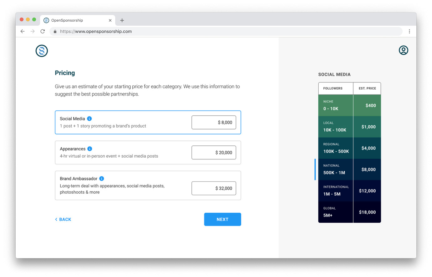Click the NEXT button
The width and height of the screenshot is (432, 277).
pos(223,219)
